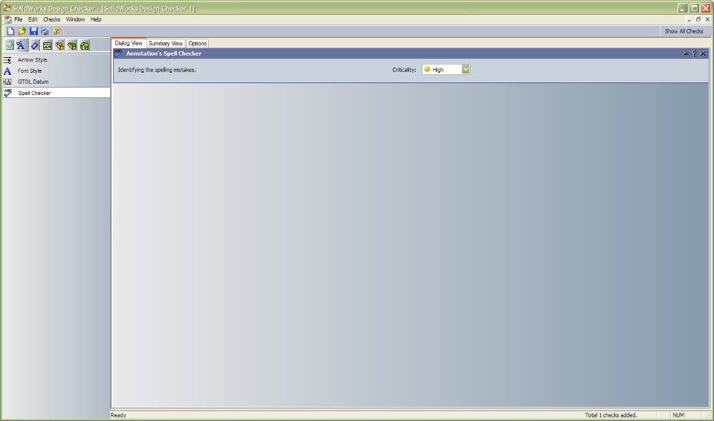Click the New document toolbar icon
Viewport: 714px width, 421px height.
pos(10,31)
